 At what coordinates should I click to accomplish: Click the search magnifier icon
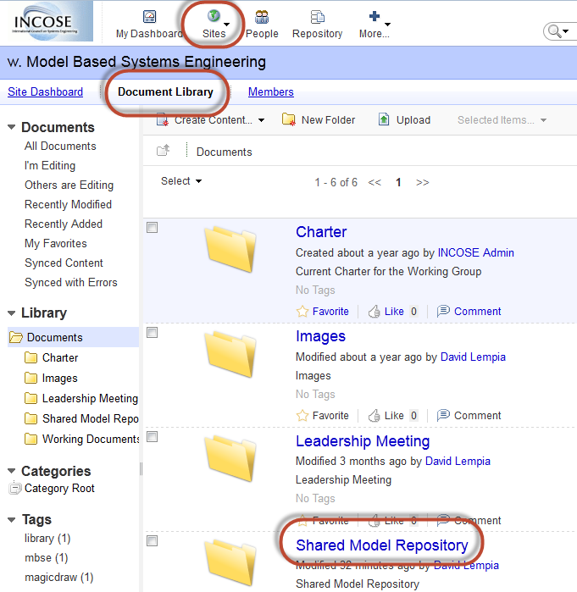pos(554,31)
